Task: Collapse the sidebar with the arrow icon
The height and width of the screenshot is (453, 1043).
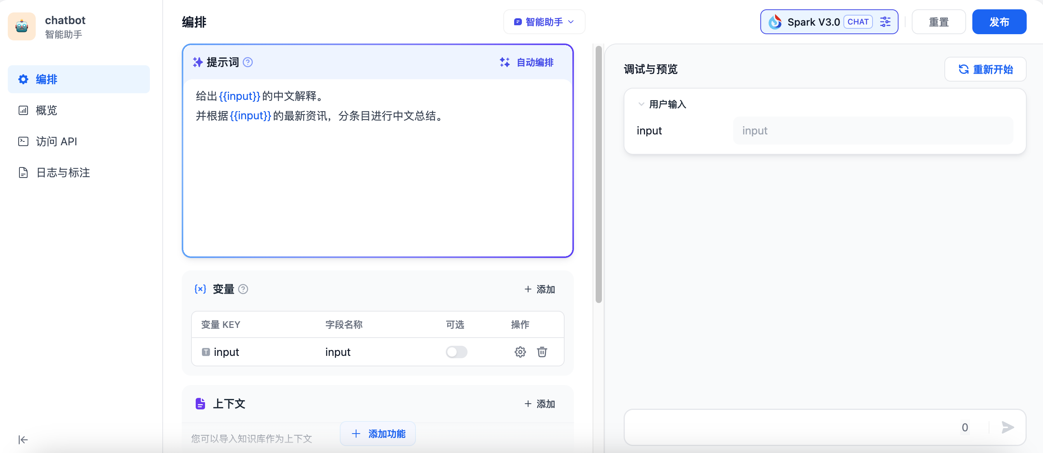Action: point(23,440)
